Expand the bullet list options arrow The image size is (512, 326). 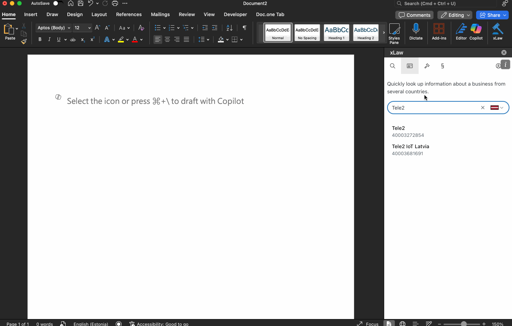pyautogui.click(x=164, y=28)
